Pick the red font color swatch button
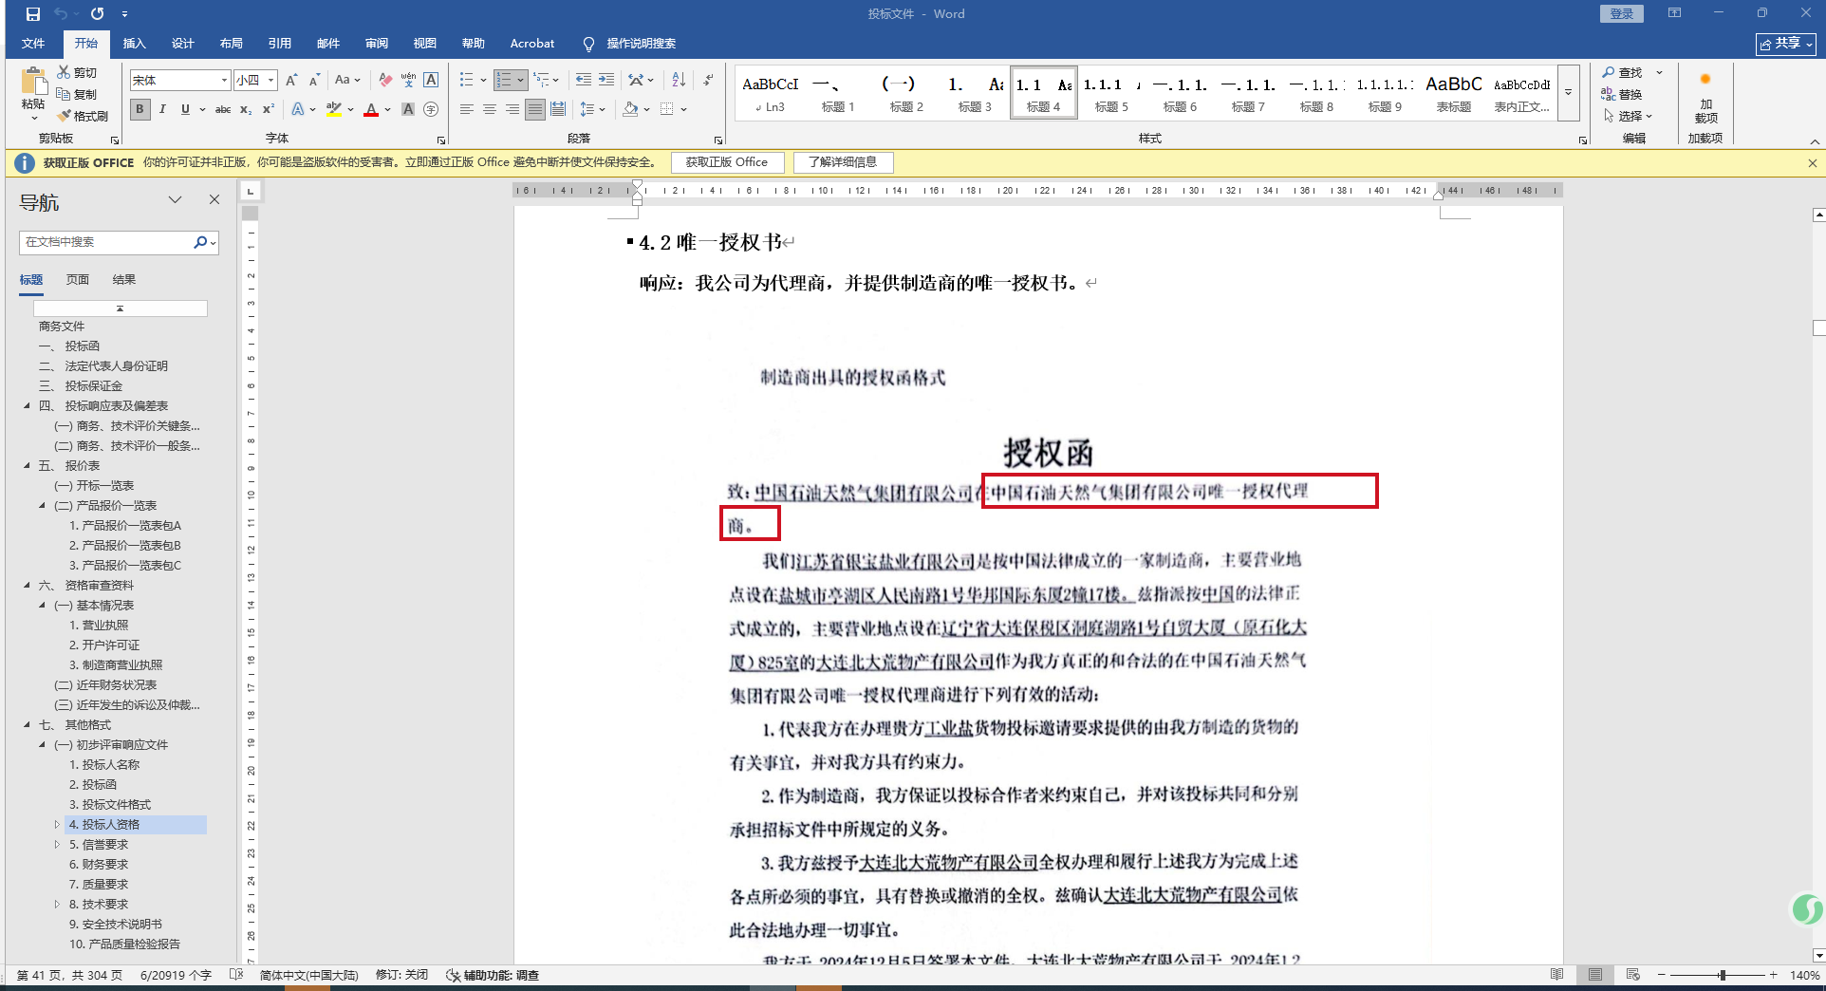 tap(371, 110)
